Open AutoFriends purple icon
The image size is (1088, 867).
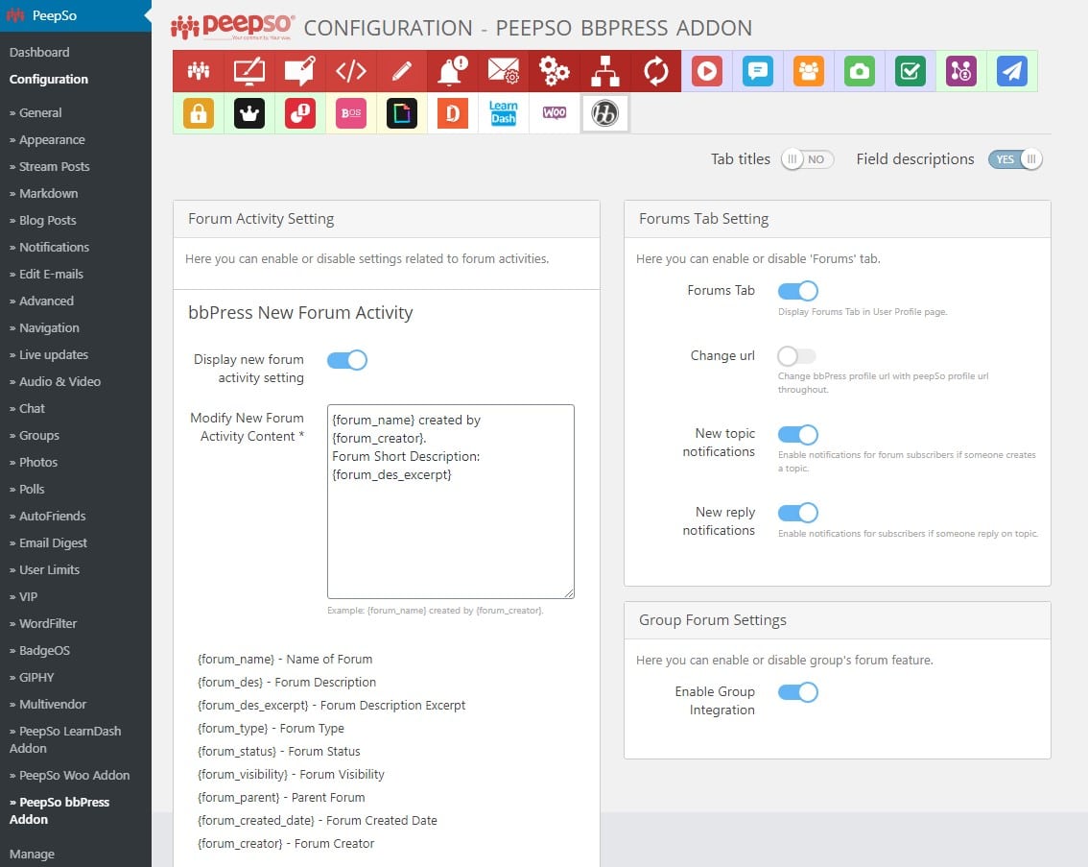coord(961,71)
